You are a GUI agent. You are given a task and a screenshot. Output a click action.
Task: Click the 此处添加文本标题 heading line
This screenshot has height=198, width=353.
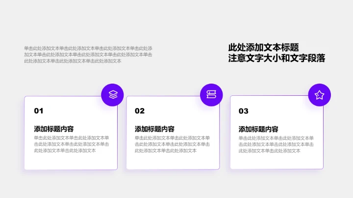pos(263,47)
